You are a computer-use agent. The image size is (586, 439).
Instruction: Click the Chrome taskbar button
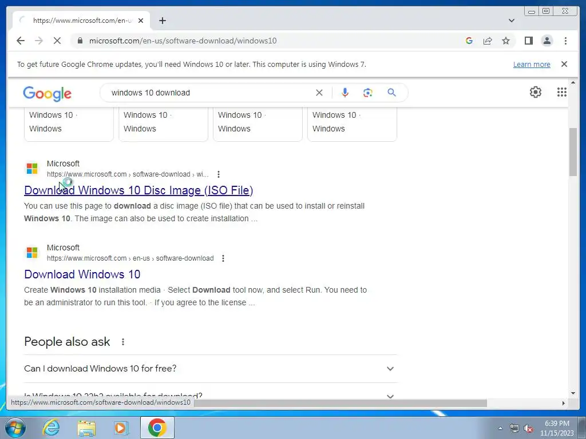coord(157,428)
